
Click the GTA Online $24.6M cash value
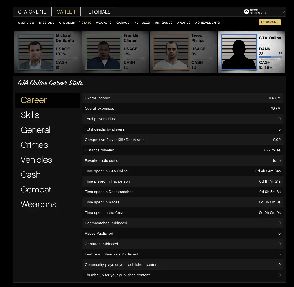tap(266, 68)
